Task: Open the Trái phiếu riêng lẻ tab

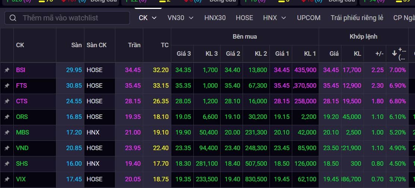Action: pyautogui.click(x=357, y=18)
